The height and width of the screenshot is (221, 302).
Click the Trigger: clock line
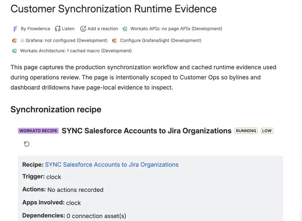(x=42, y=177)
